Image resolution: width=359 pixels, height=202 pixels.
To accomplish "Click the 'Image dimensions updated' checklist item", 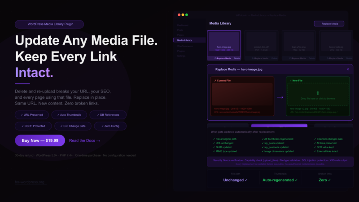I will point(277,151).
